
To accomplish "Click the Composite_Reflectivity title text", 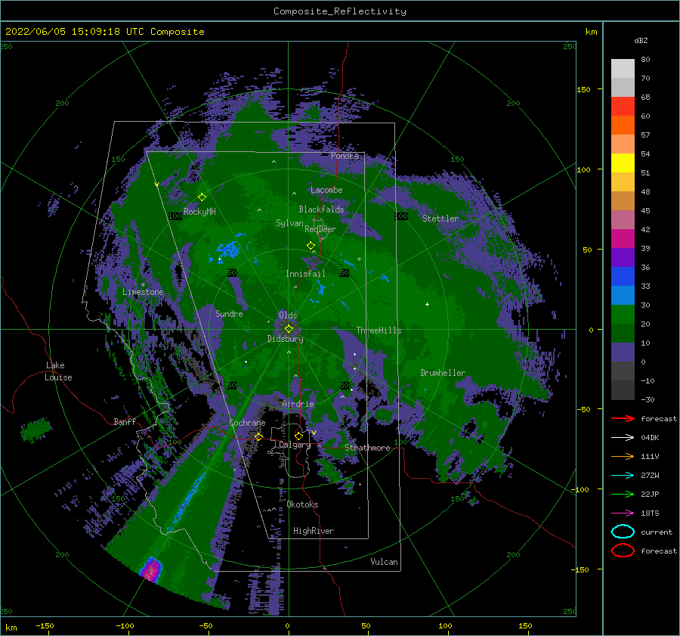I will point(340,11).
